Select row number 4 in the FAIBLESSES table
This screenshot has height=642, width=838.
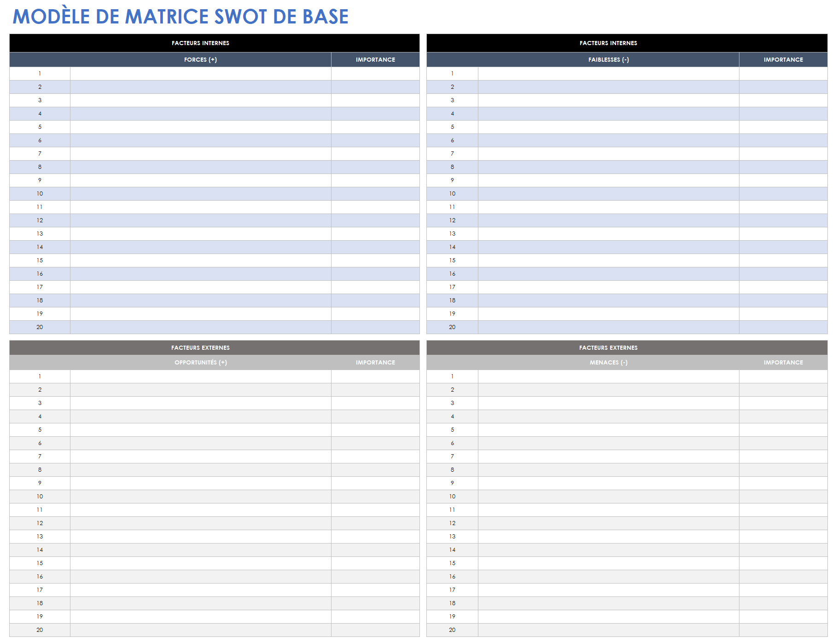point(453,114)
